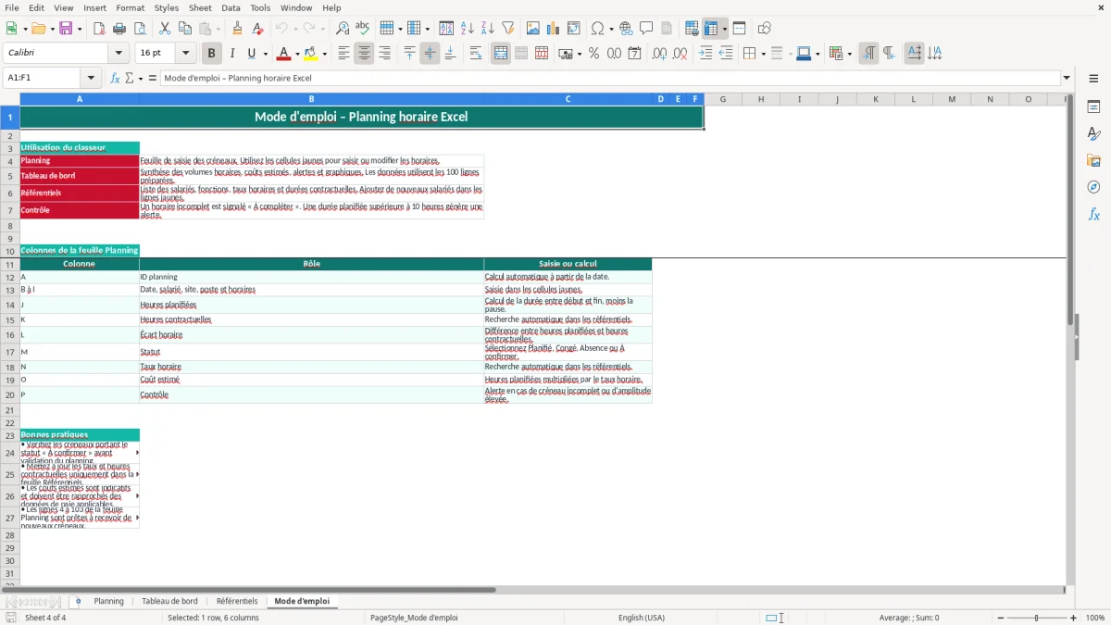Toggle Underline formatting
1111x625 pixels.
click(252, 54)
